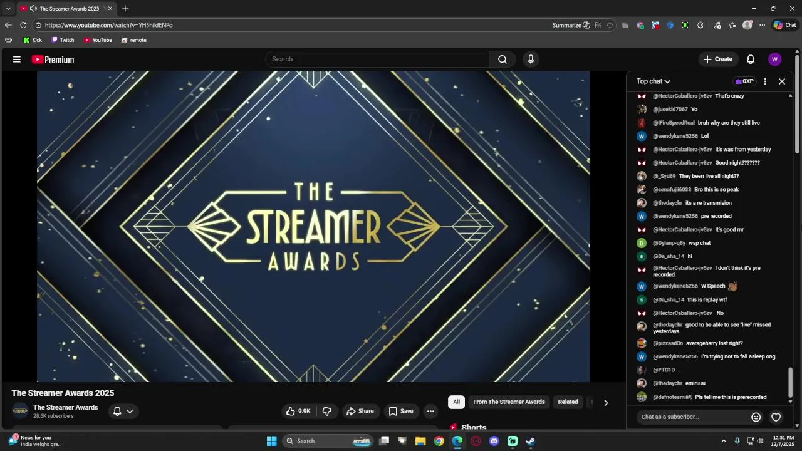Select From The Streamer Awards chip
Screen dimensions: 802x451
(x=509, y=402)
